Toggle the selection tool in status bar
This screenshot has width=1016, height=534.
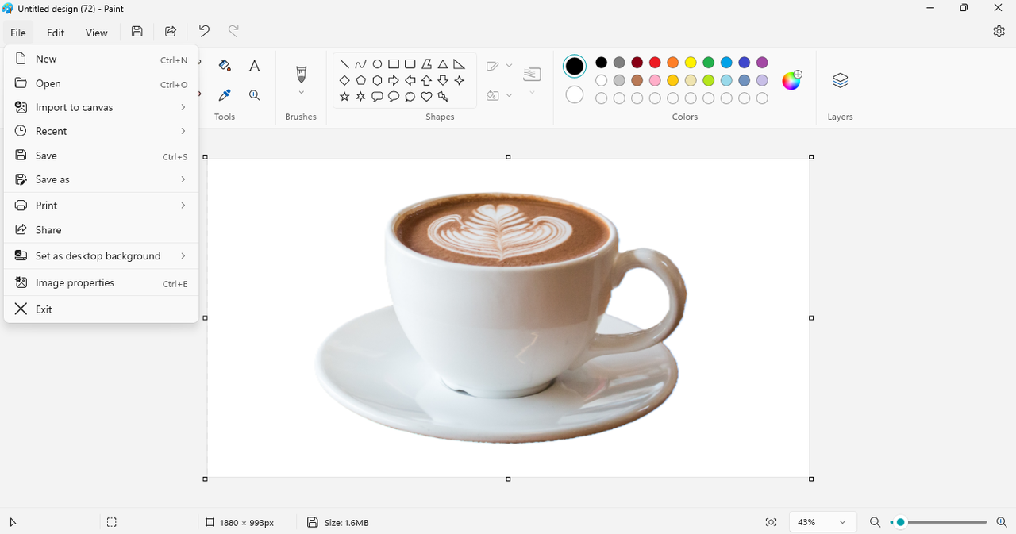coord(112,522)
